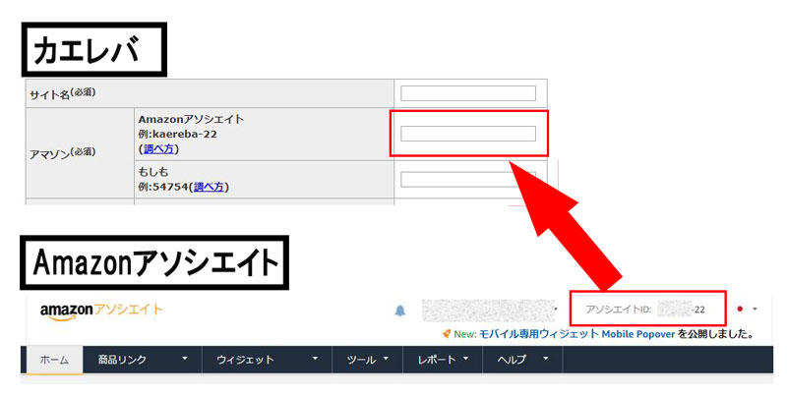Expand the ウィジェット menu arrow
Viewport: 787px width, 396px height.
(x=315, y=359)
